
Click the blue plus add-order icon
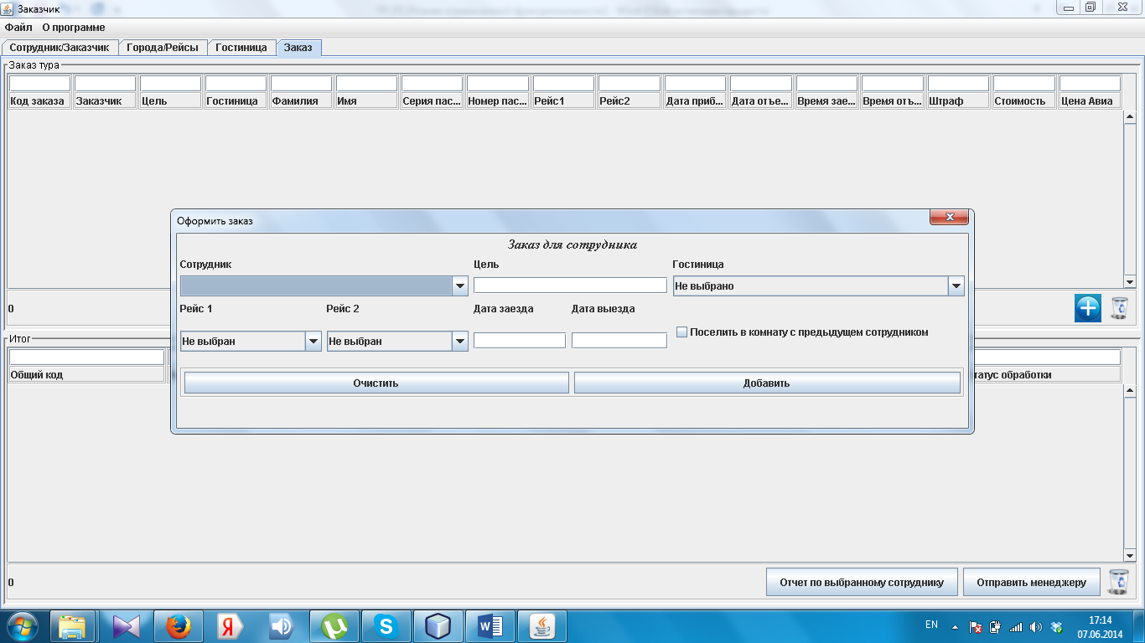coord(1087,308)
